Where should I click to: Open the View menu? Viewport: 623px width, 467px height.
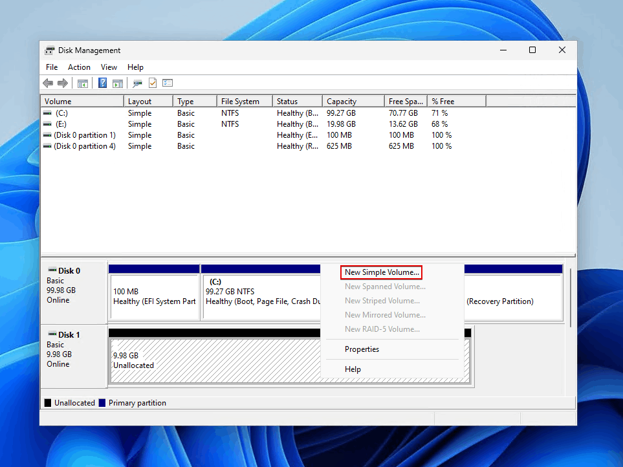[109, 67]
